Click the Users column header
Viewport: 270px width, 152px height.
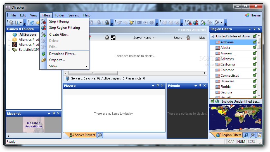pos(178,38)
